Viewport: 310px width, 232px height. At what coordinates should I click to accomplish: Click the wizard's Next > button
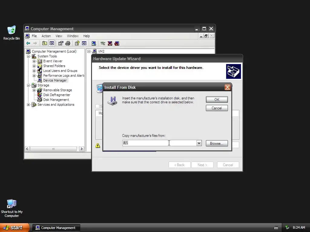pos(202,165)
